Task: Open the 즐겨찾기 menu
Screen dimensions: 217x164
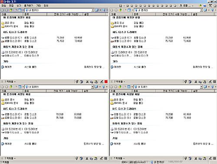Action: (x=29, y=6)
